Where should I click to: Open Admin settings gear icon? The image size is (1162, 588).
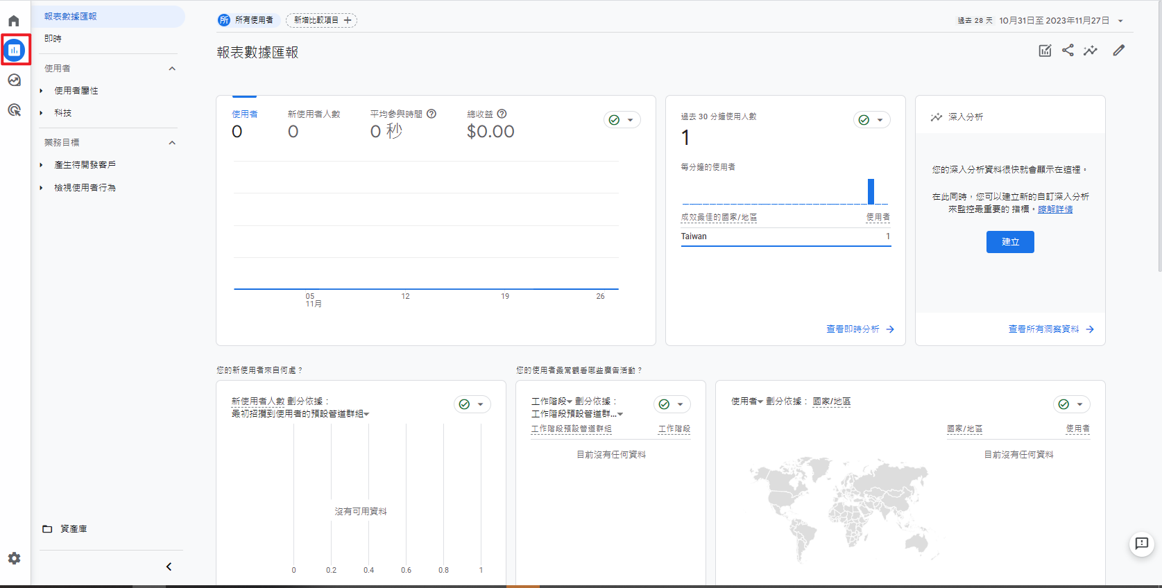[x=14, y=558]
